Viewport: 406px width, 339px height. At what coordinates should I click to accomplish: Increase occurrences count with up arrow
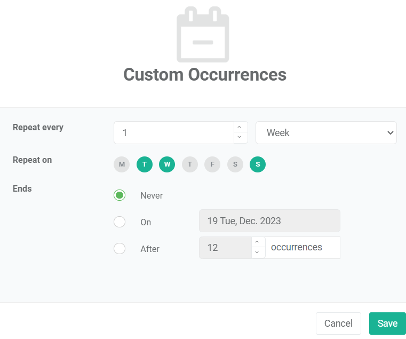pyautogui.click(x=258, y=242)
